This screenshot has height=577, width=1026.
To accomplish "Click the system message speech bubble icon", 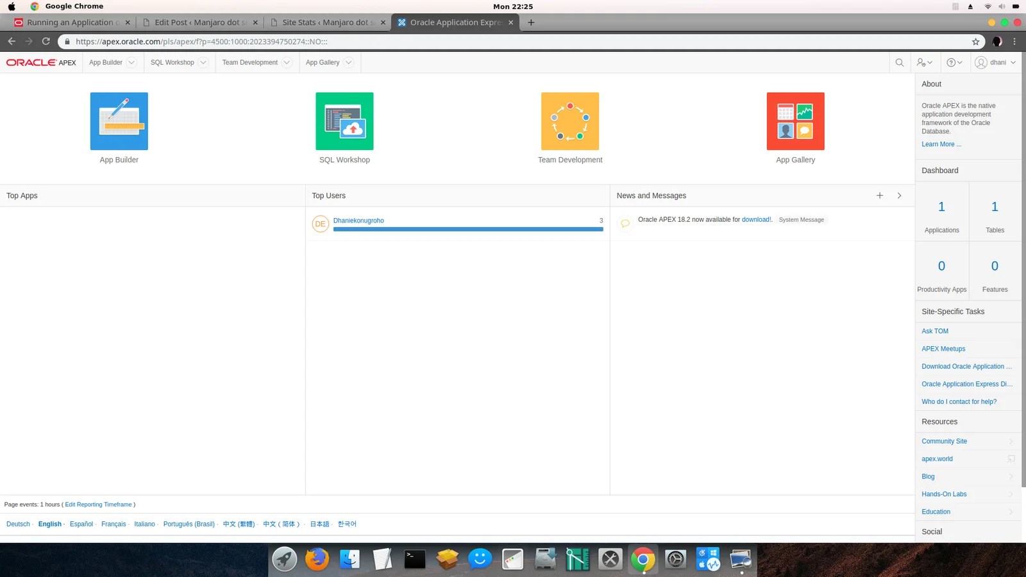I will coord(625,223).
